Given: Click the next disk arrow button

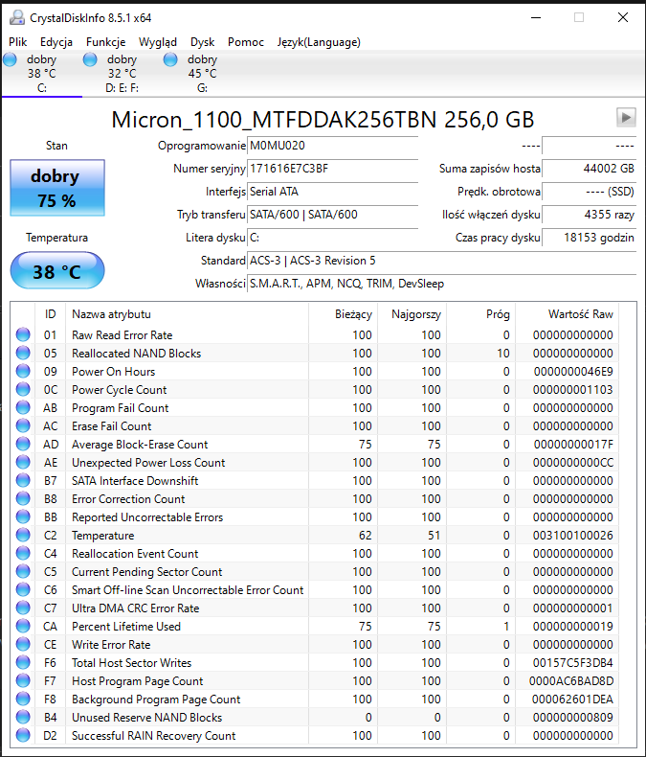Looking at the screenshot, I should point(626,117).
